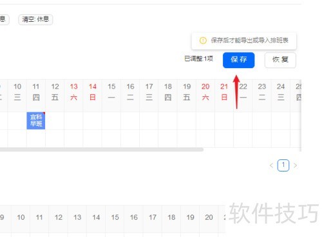
Task: Go to the previous page arrow
Action: click(271, 165)
